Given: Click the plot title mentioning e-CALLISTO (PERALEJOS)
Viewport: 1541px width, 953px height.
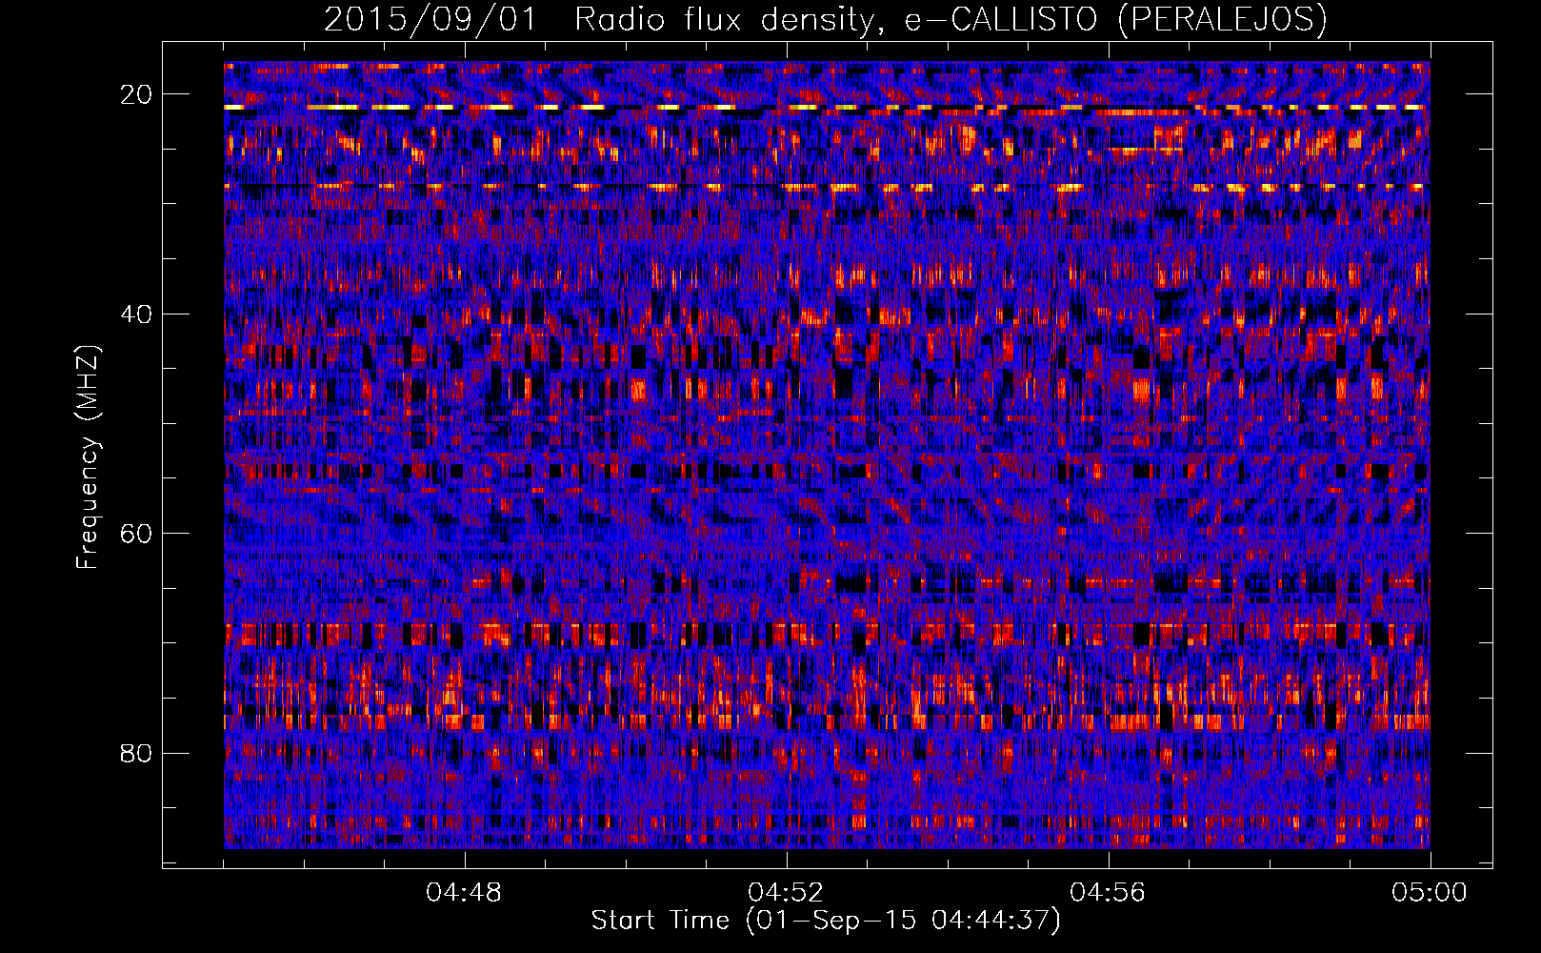Looking at the screenshot, I should [x=825, y=19].
